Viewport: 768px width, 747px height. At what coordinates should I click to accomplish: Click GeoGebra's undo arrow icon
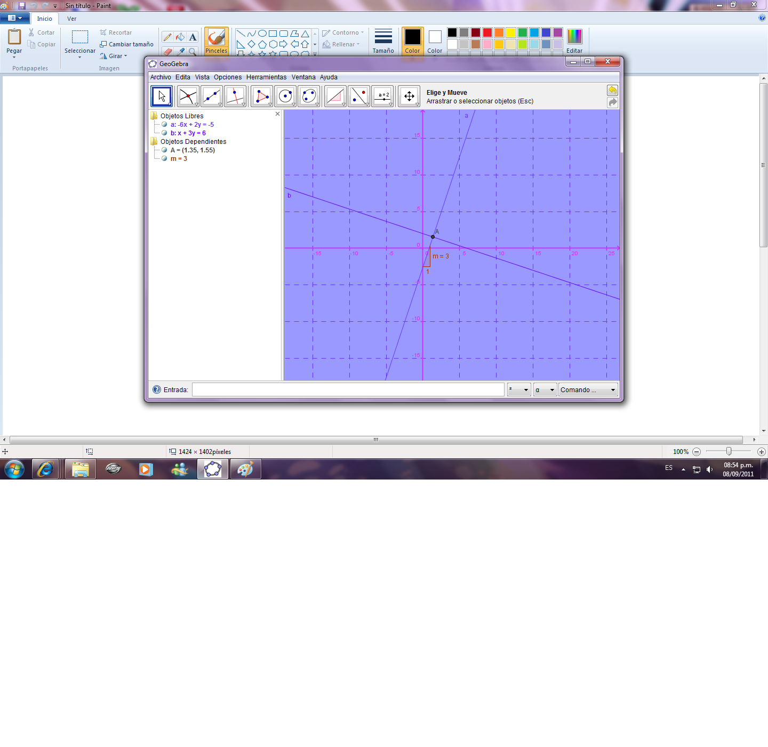pos(612,90)
